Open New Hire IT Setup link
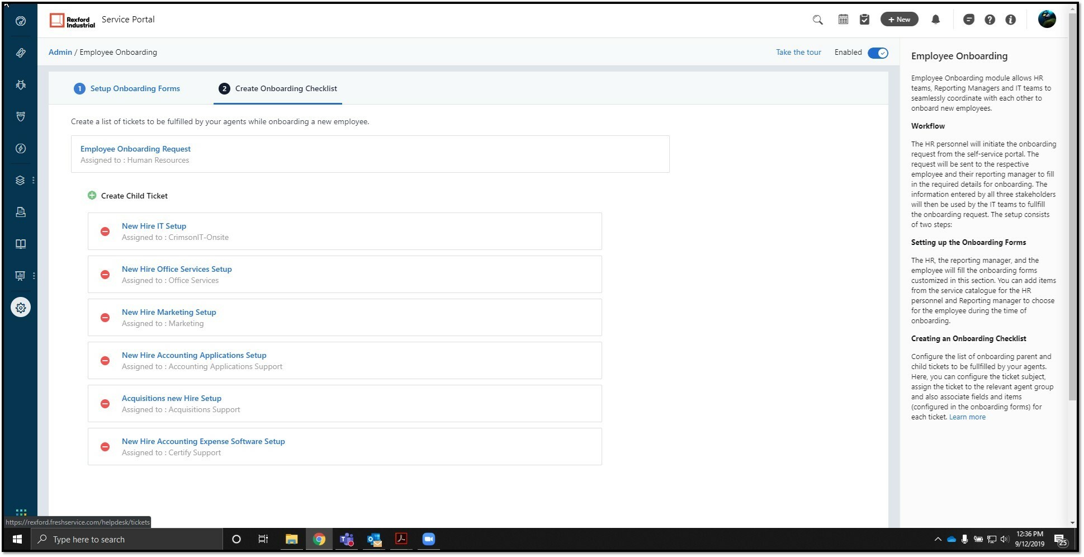Screen dimensions: 1084x557 coord(154,226)
